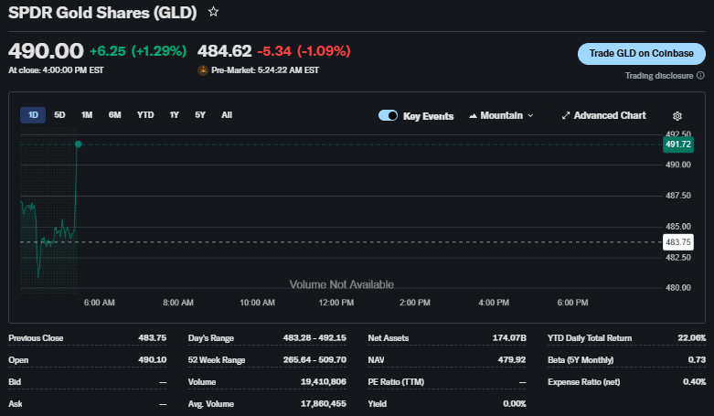The image size is (714, 416).
Task: Select the 1D time range tab
Action: coord(33,115)
